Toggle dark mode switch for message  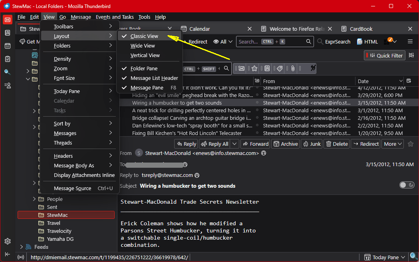click(407, 185)
